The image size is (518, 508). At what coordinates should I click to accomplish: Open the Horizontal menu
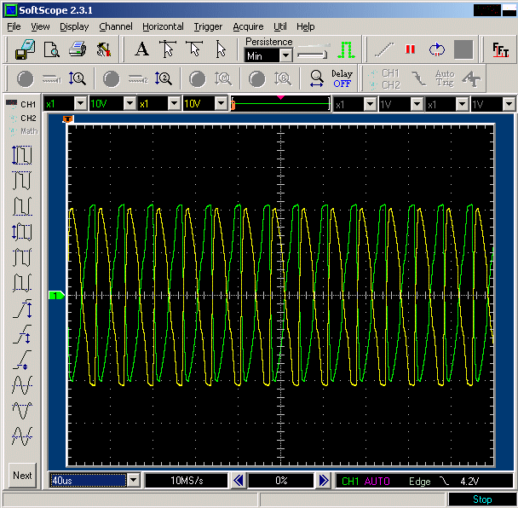[163, 26]
